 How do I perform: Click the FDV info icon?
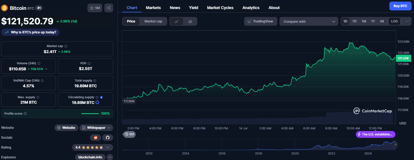(x=89, y=63)
